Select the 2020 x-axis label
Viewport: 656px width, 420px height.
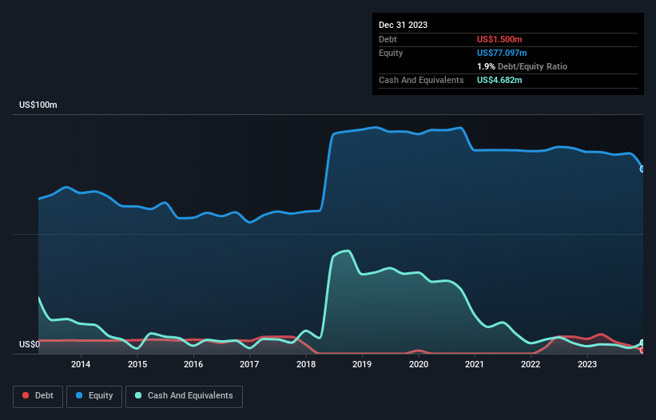point(419,364)
